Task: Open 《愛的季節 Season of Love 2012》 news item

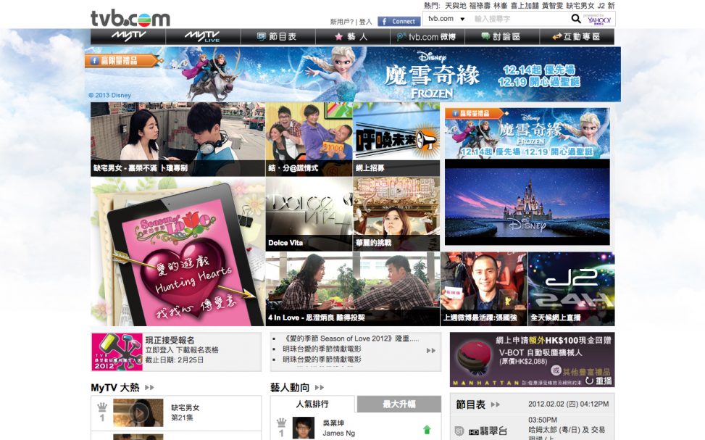Action: click(x=351, y=339)
